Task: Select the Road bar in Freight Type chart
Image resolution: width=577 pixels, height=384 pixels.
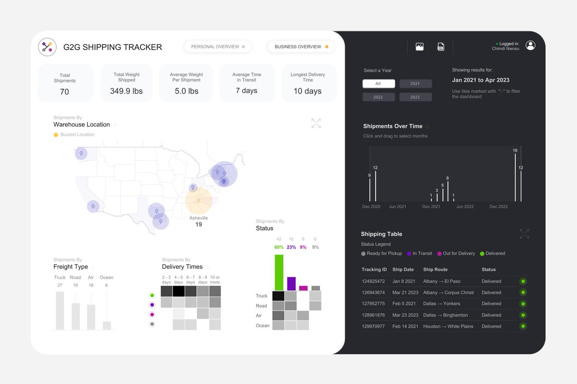Action: click(75, 316)
